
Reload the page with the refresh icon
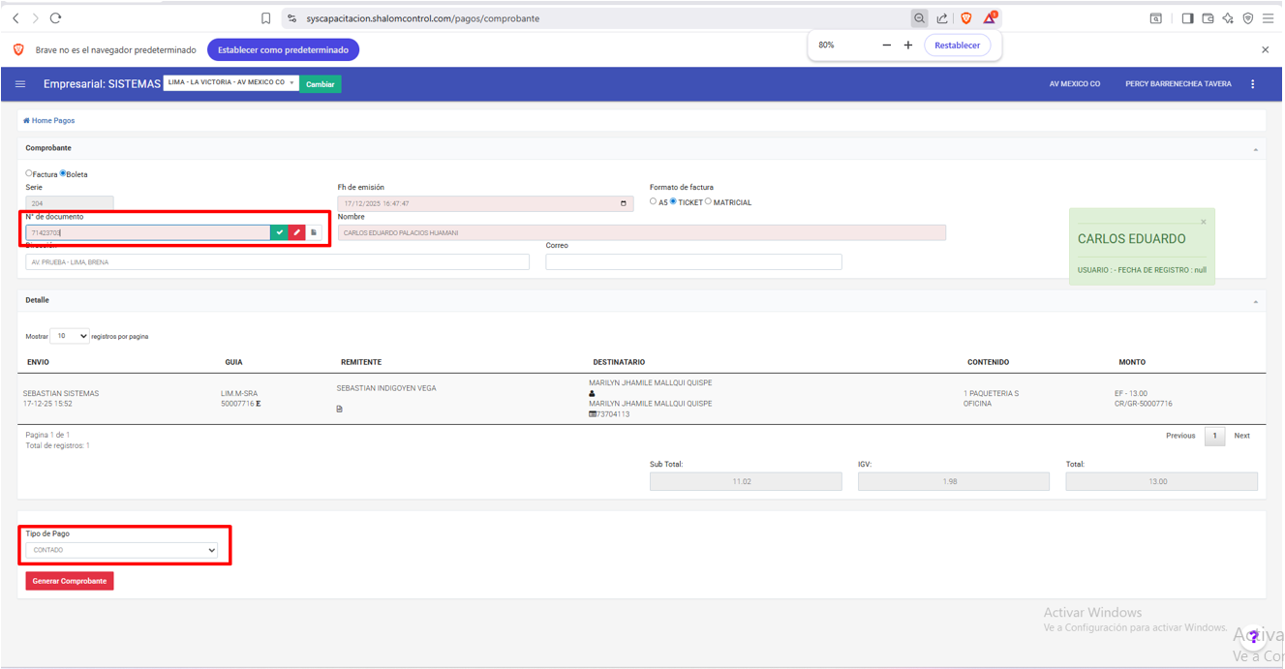55,18
